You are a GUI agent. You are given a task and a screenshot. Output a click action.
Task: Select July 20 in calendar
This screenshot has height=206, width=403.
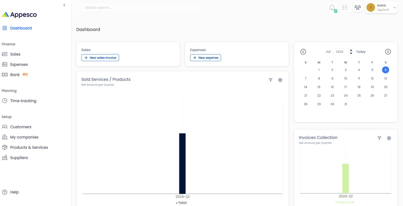(x=386, y=87)
